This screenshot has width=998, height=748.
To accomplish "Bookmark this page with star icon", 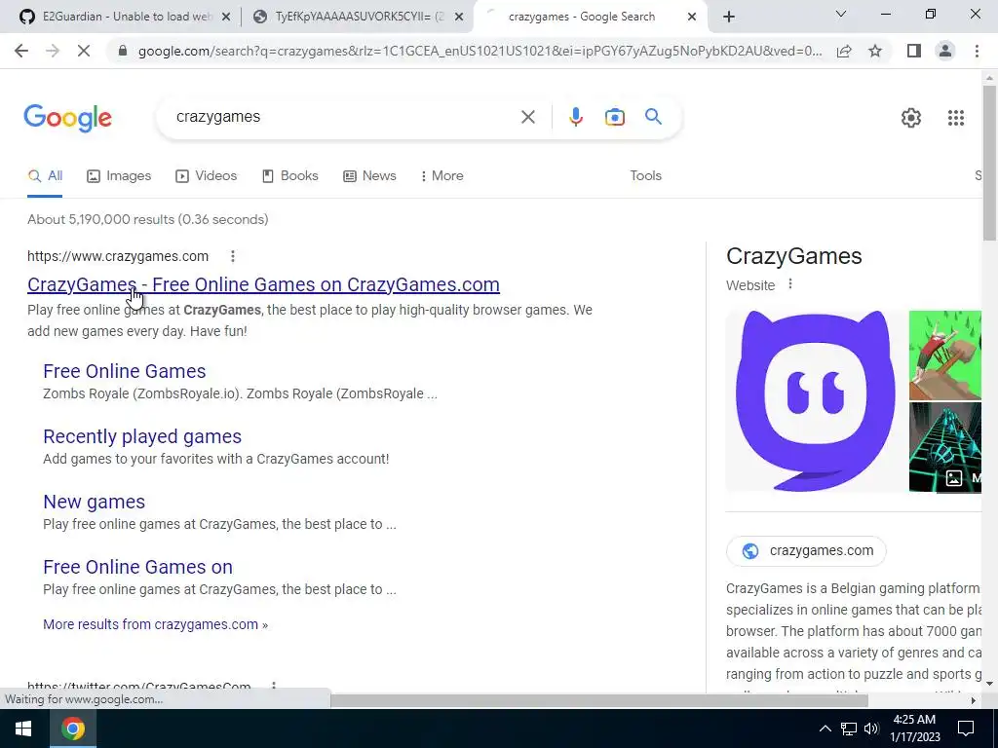I will [875, 51].
